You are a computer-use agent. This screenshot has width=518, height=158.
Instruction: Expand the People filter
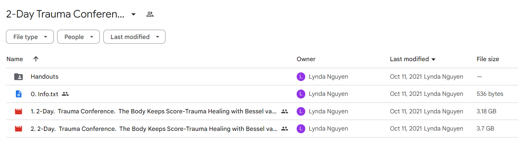point(78,37)
